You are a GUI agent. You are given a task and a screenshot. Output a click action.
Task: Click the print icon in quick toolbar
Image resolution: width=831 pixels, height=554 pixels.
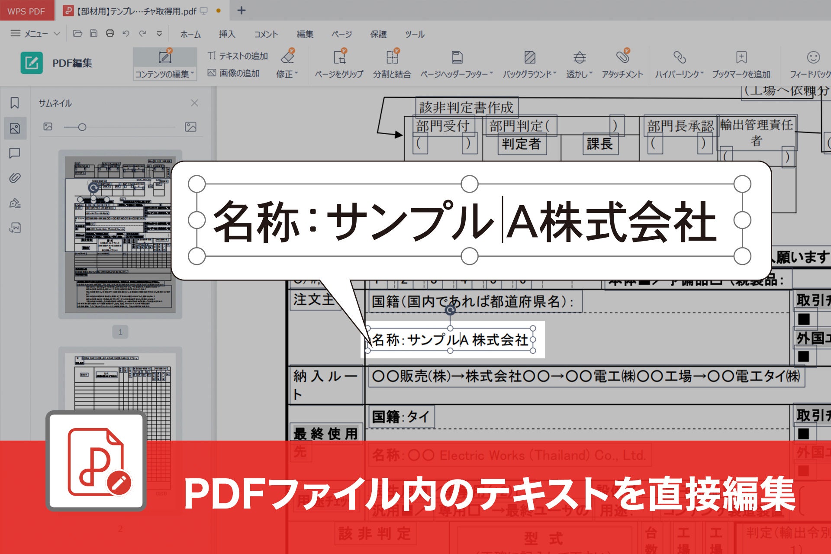coord(110,33)
